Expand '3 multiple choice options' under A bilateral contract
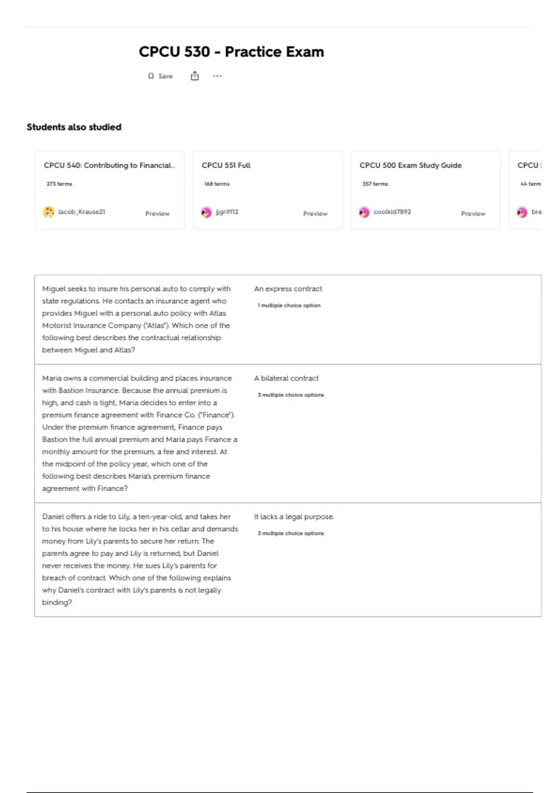The height and width of the screenshot is (793, 560). click(x=290, y=395)
